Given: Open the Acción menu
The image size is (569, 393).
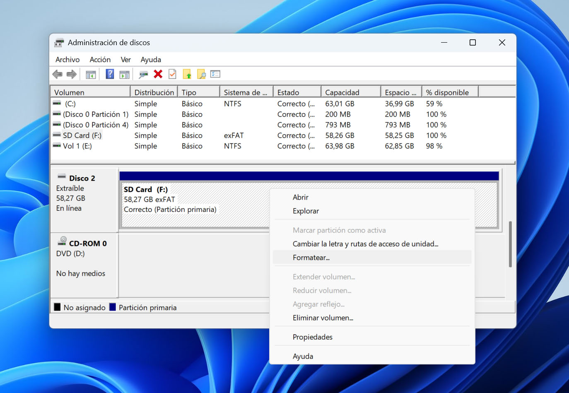Looking at the screenshot, I should [x=100, y=60].
